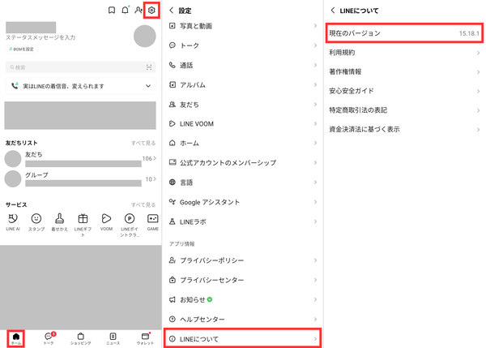
Task: Open the 友だち settings entry
Action: pyautogui.click(x=243, y=105)
